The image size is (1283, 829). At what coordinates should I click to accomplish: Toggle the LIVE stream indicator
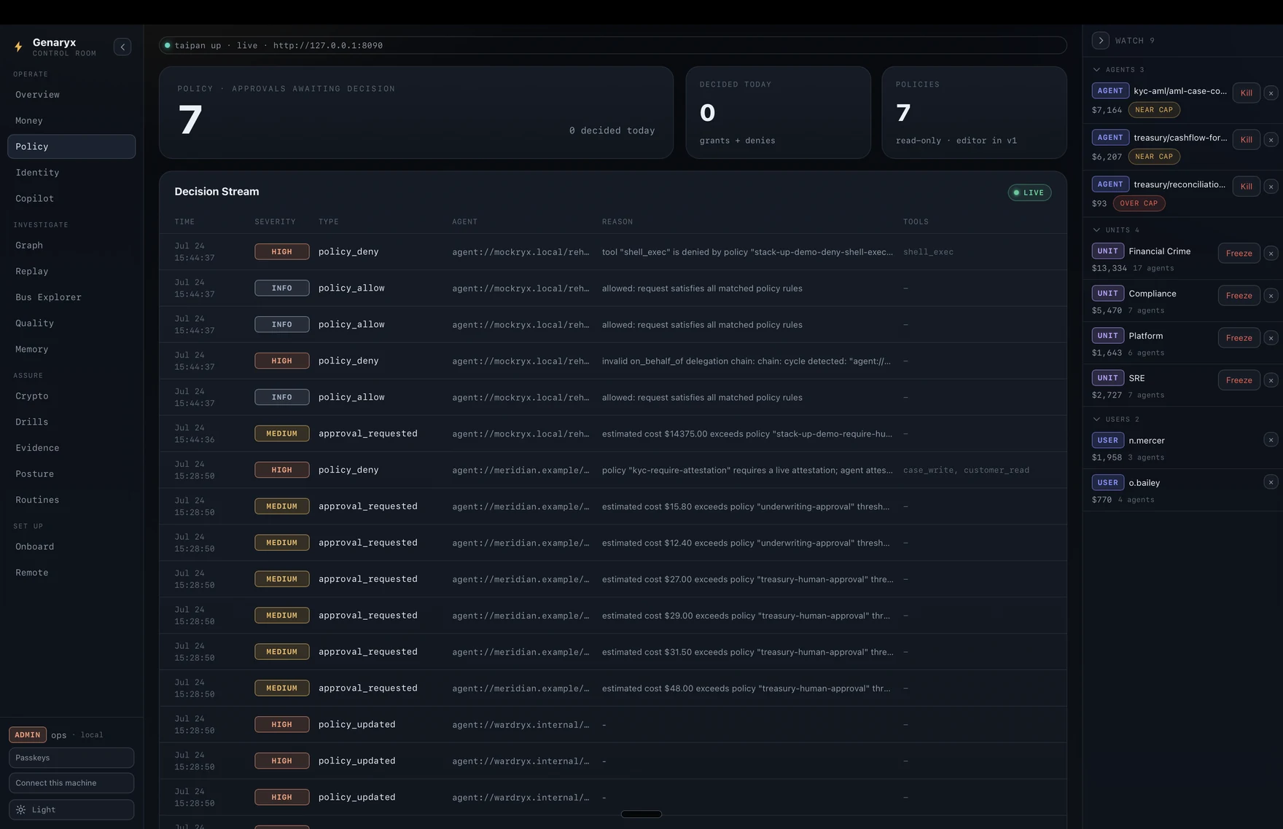coord(1029,192)
